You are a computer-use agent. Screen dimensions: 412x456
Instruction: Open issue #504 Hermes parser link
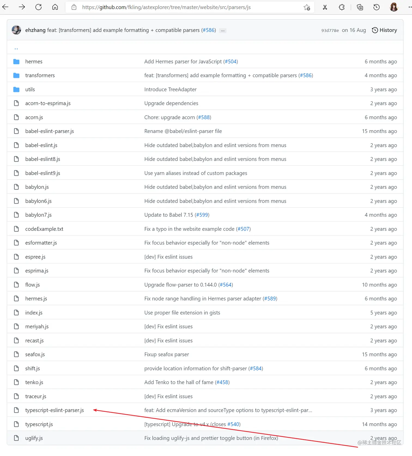(231, 62)
